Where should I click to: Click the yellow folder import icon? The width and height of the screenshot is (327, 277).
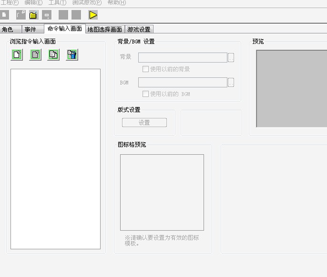[33, 15]
